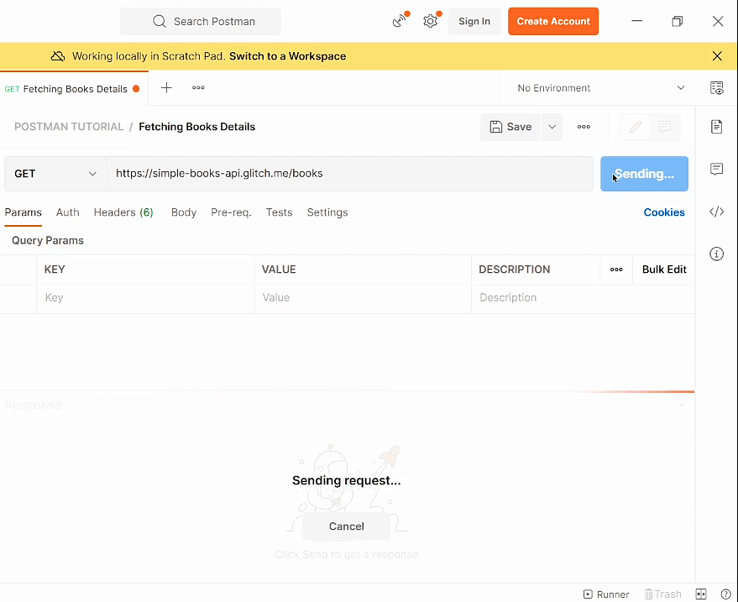This screenshot has height=602, width=738.
Task: Open the Settings request tab
Action: tap(327, 212)
